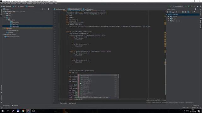The width and height of the screenshot is (202, 113).
Task: Collapse all in Project panel
Action: 45,9
